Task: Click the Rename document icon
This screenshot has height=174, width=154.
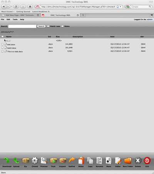Action: [99, 161]
